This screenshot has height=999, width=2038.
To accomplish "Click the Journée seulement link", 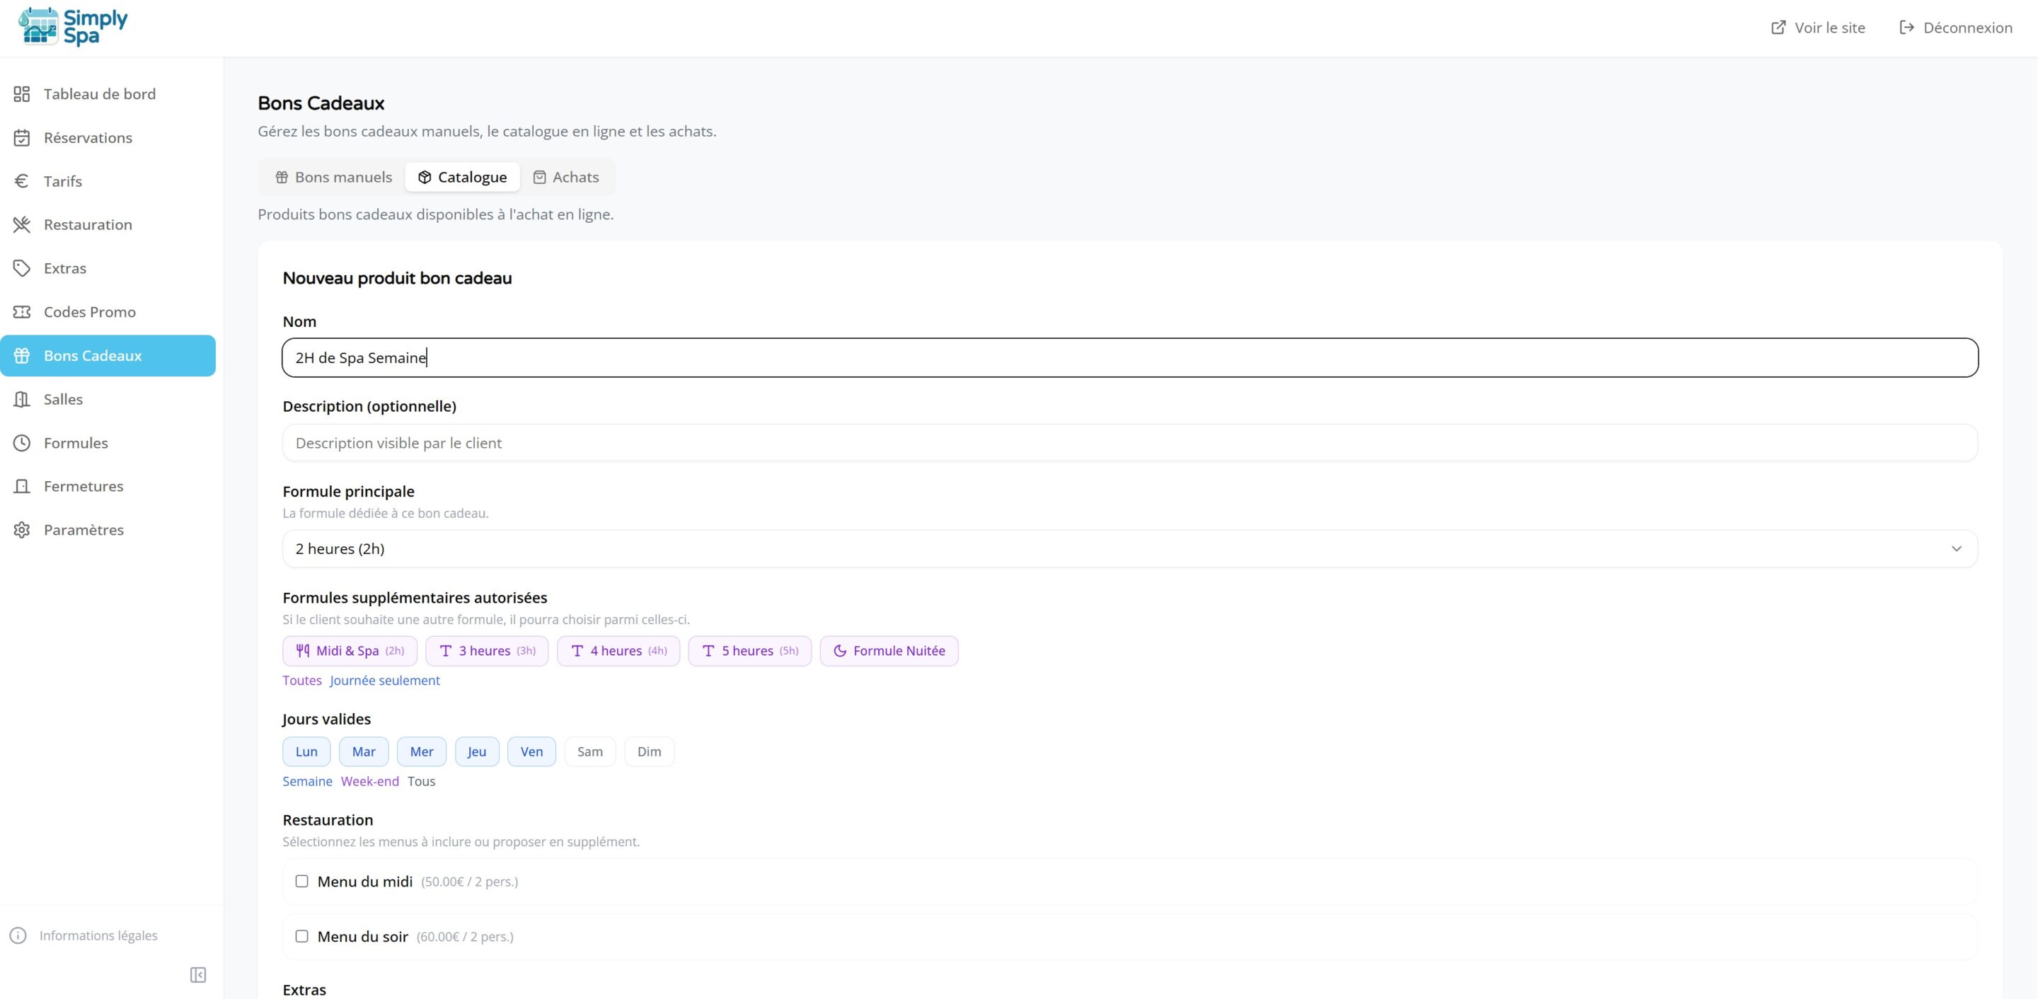I will click(384, 680).
